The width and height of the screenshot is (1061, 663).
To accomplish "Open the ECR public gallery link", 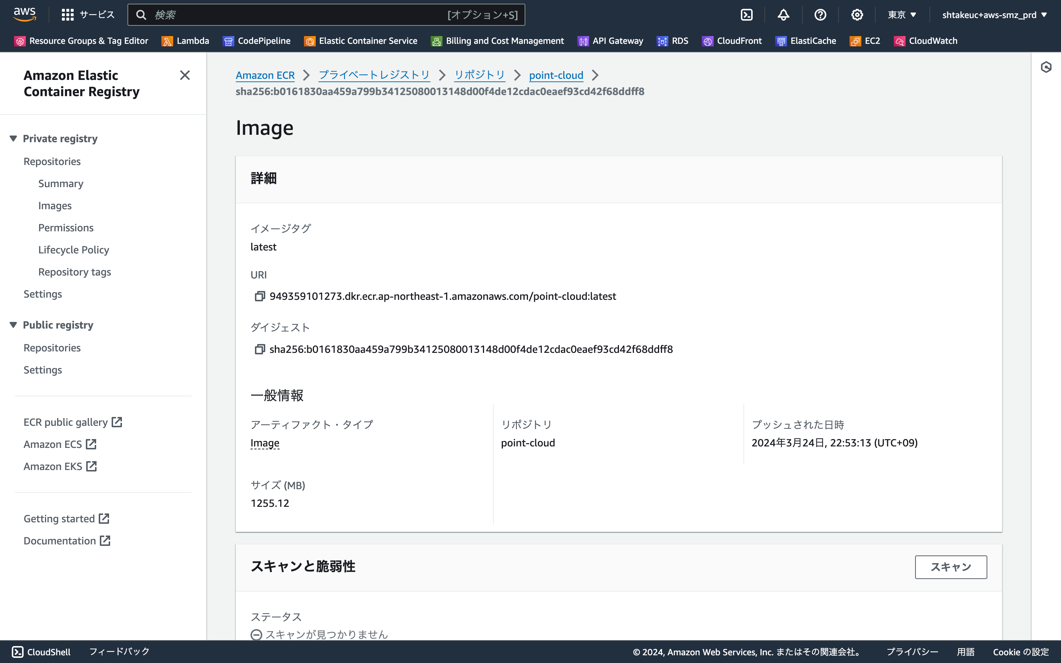I will click(x=73, y=422).
